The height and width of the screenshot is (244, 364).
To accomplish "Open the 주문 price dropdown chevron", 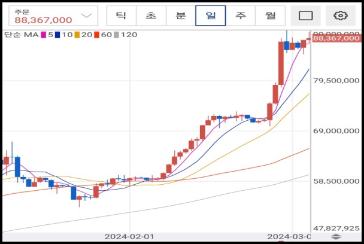I will tap(87, 16).
